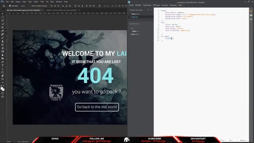Toggle Show Transform Controls checkbox

click(x=31, y=6)
